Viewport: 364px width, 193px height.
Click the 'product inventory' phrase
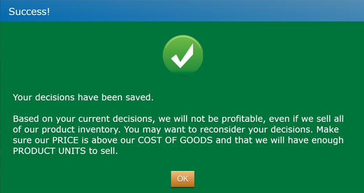coord(81,130)
